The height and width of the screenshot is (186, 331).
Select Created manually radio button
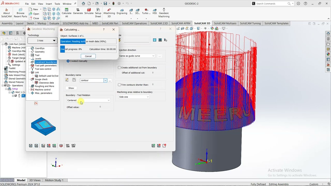pos(68,61)
